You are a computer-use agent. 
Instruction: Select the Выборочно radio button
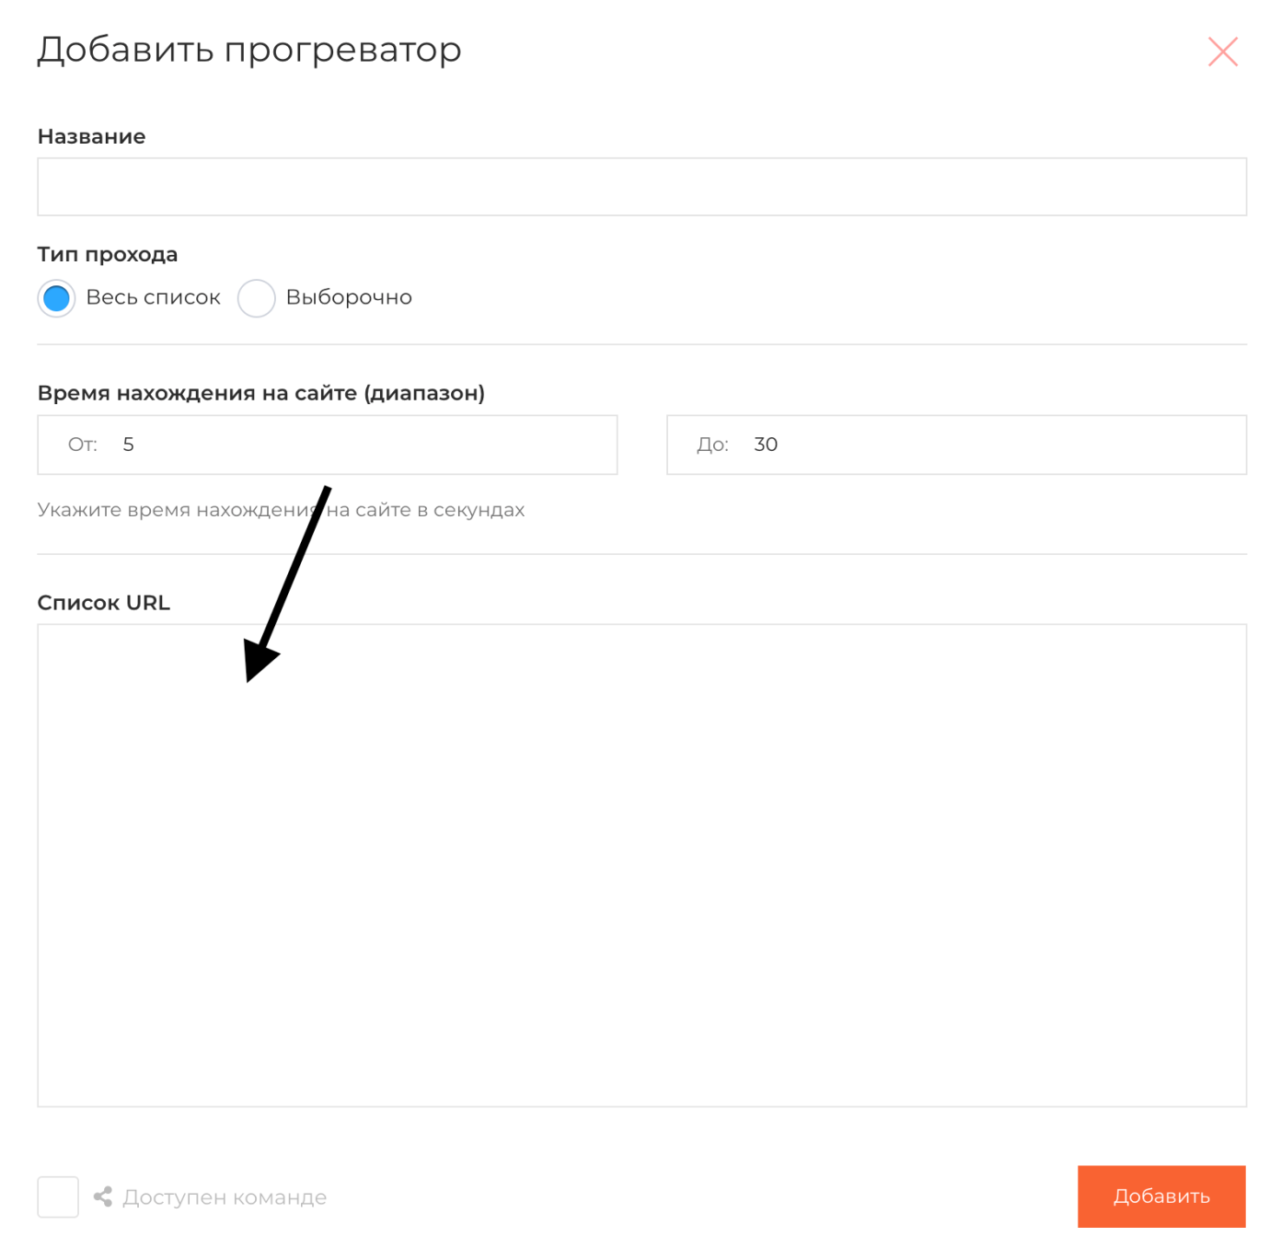[257, 298]
